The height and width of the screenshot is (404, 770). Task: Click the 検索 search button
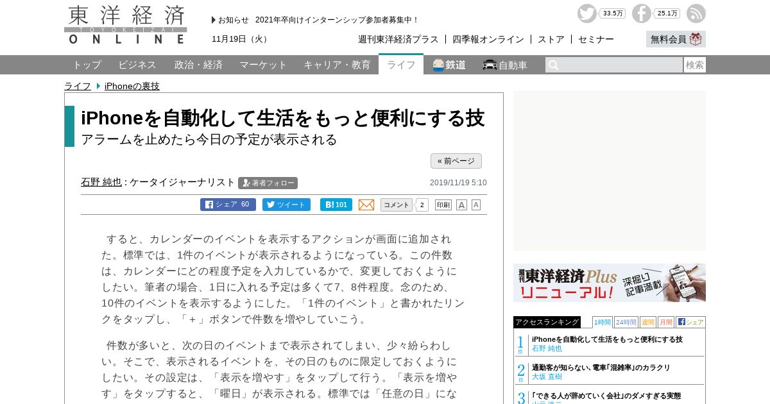tap(695, 65)
